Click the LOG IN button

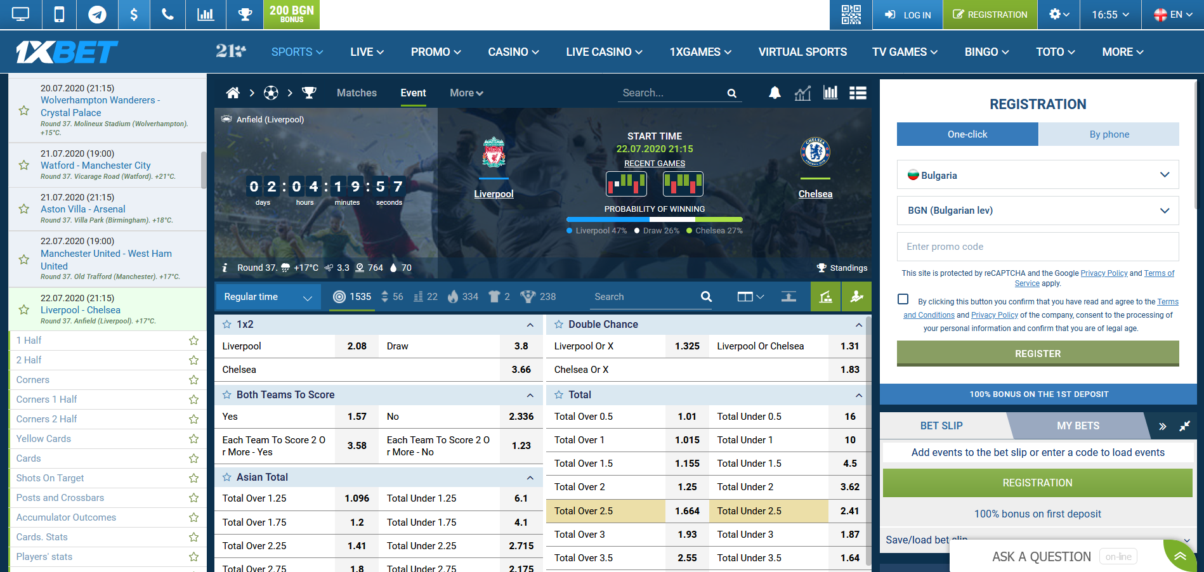pos(908,14)
